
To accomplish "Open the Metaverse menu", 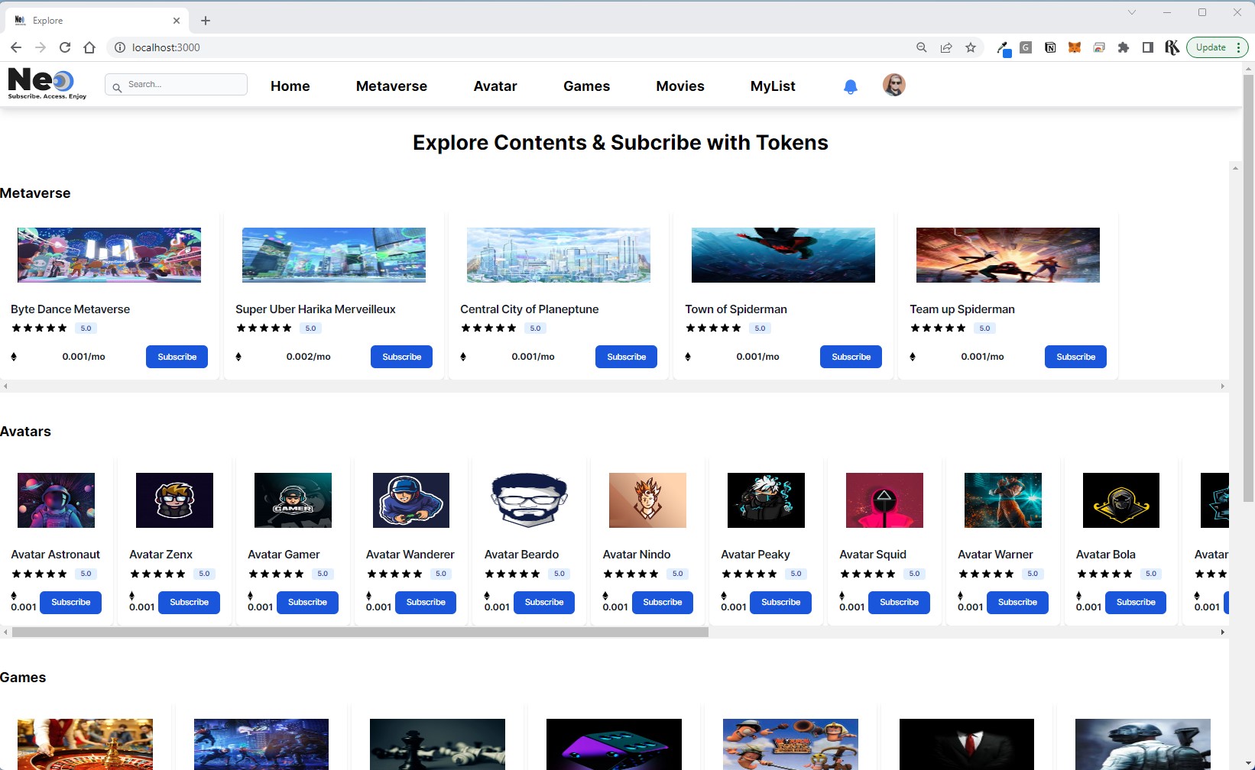I will click(391, 86).
